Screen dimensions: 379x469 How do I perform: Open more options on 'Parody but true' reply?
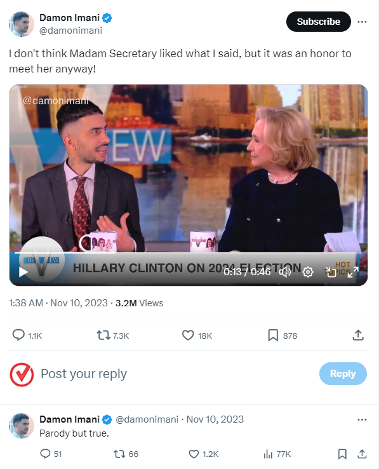tap(362, 419)
